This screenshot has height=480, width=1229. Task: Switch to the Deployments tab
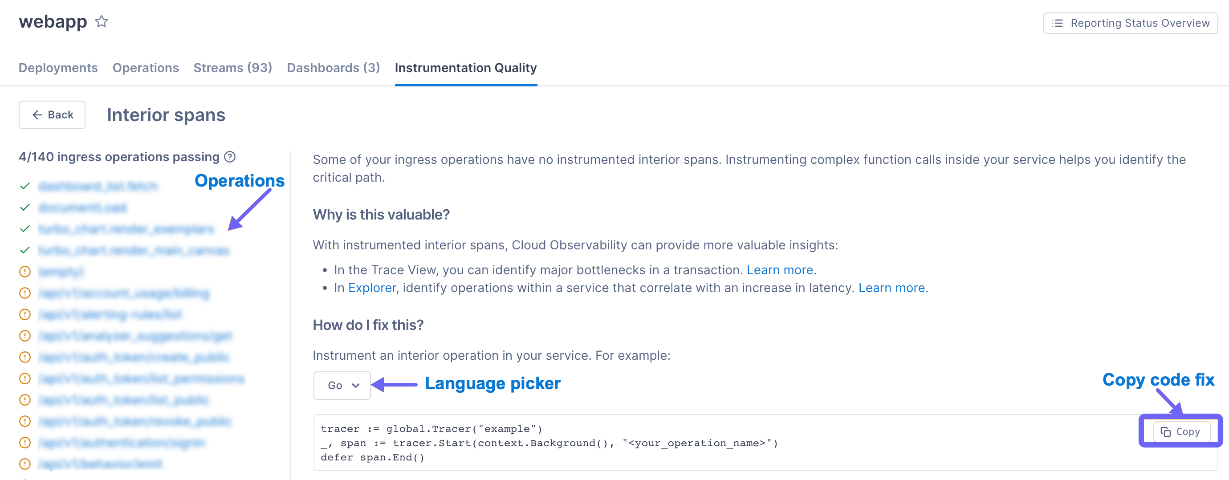[x=58, y=68]
